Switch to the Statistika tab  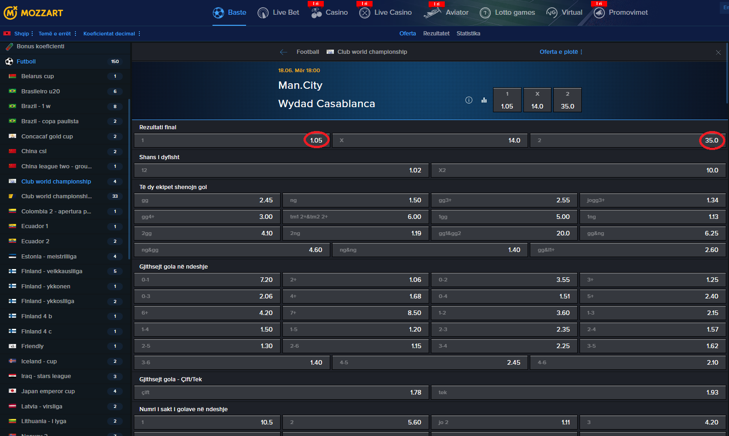tap(468, 34)
